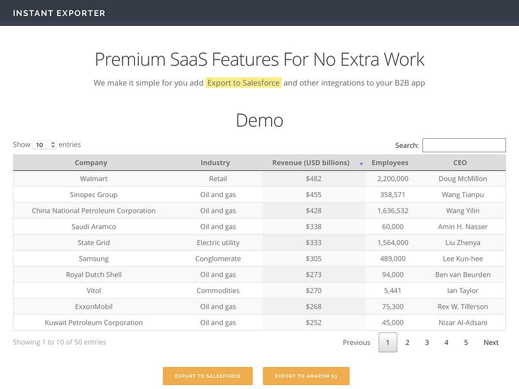Click the Liu Zhenya CEO cell
The image size is (519, 389).
coord(463,242)
